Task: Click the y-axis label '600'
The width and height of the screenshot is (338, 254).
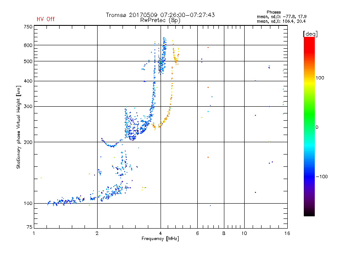Action: coord(28,45)
